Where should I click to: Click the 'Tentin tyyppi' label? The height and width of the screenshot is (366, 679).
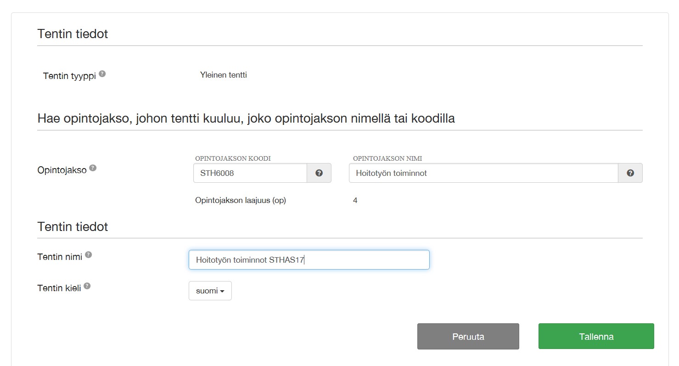pos(69,76)
